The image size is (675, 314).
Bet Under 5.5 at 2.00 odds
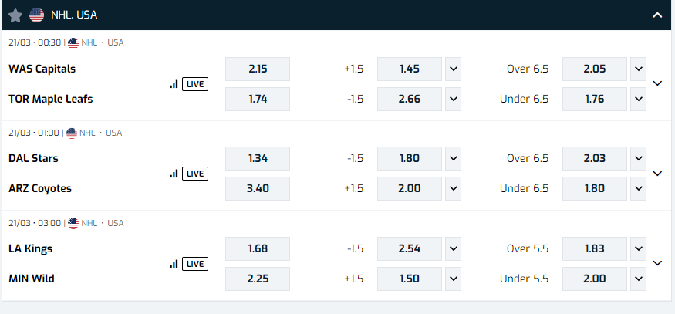pyautogui.click(x=595, y=279)
